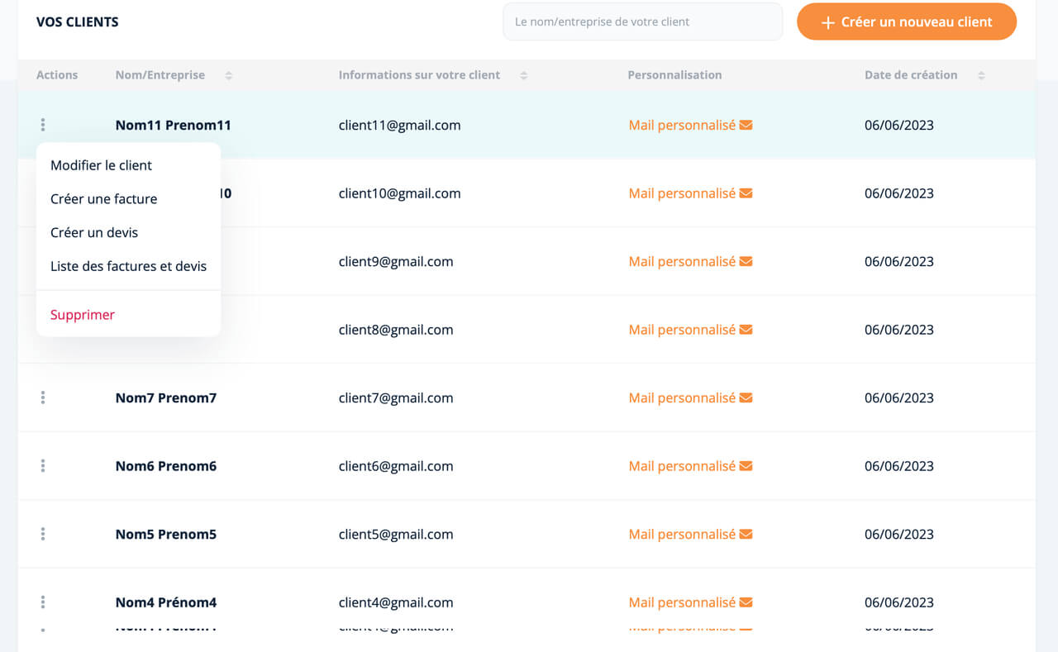1058x652 pixels.
Task: Choose Créer une facture from menu
Action: [x=103, y=199]
